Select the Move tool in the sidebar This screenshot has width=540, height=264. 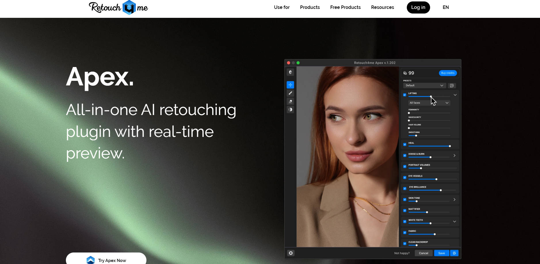coord(291,85)
